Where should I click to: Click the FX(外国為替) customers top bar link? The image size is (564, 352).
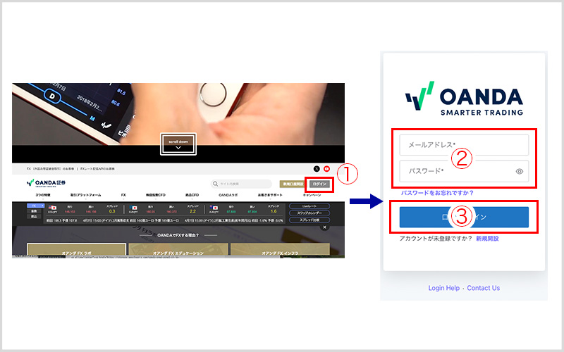pyautogui.click(x=50, y=169)
